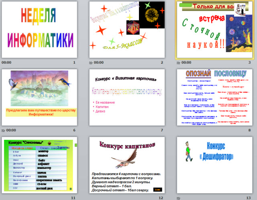
Task: Select slide 13 Конкурс Дешифратор
Action: (x=214, y=165)
